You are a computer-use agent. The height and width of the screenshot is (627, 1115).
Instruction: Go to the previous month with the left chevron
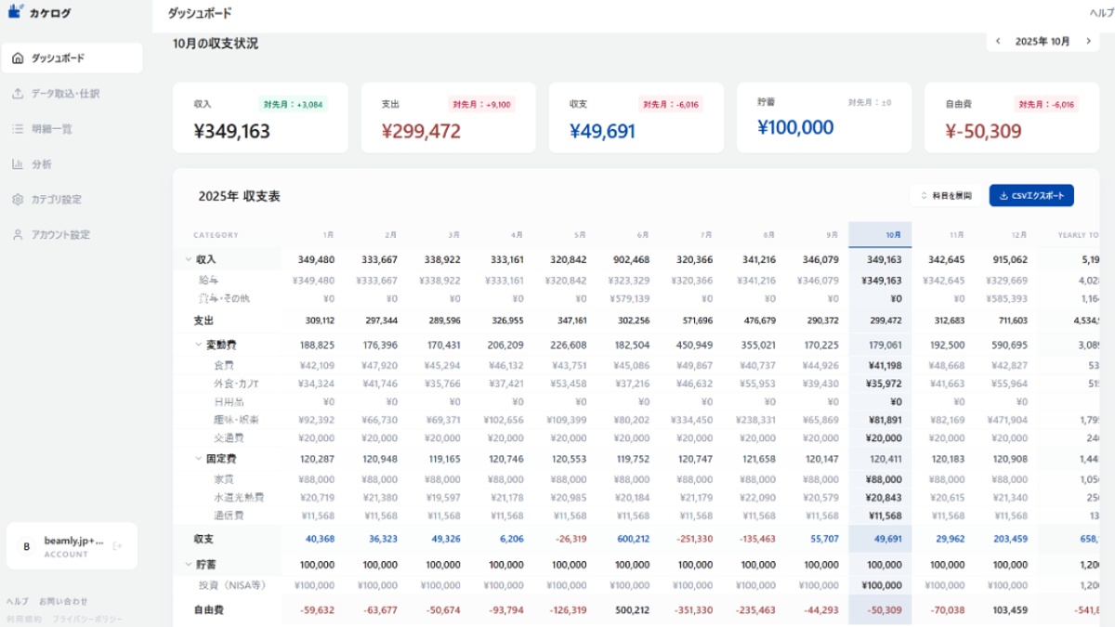tap(998, 42)
